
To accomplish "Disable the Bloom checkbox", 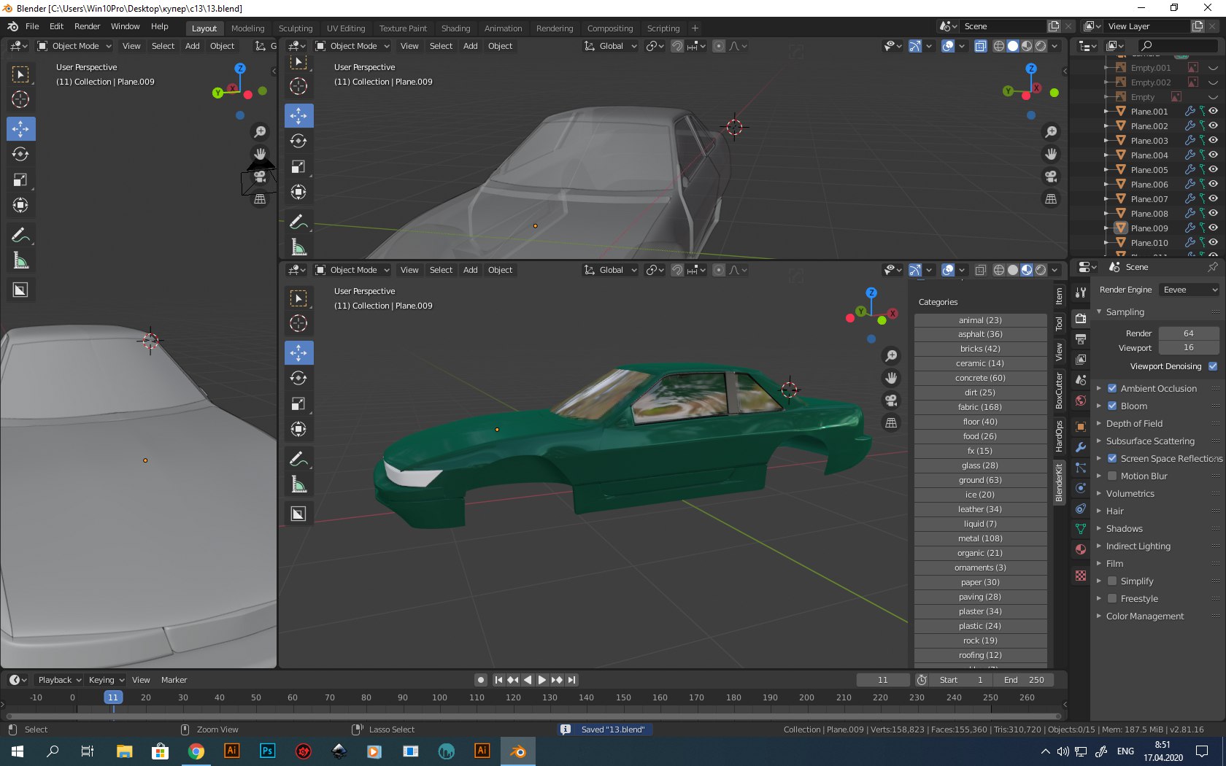I will 1112,406.
